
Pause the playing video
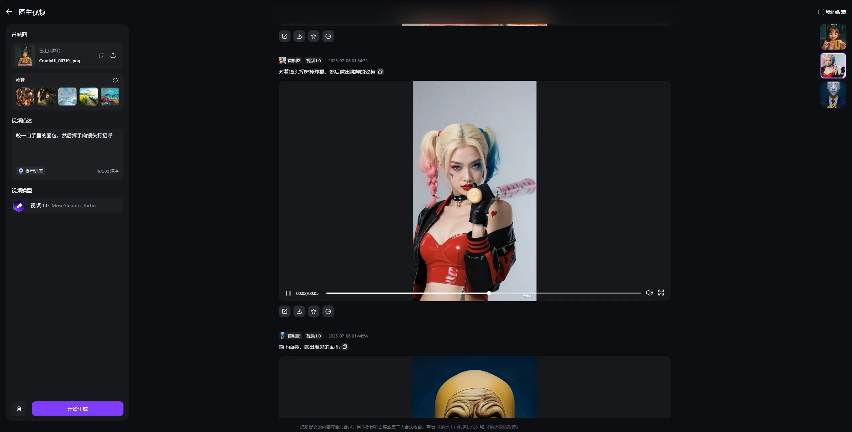[x=288, y=293]
